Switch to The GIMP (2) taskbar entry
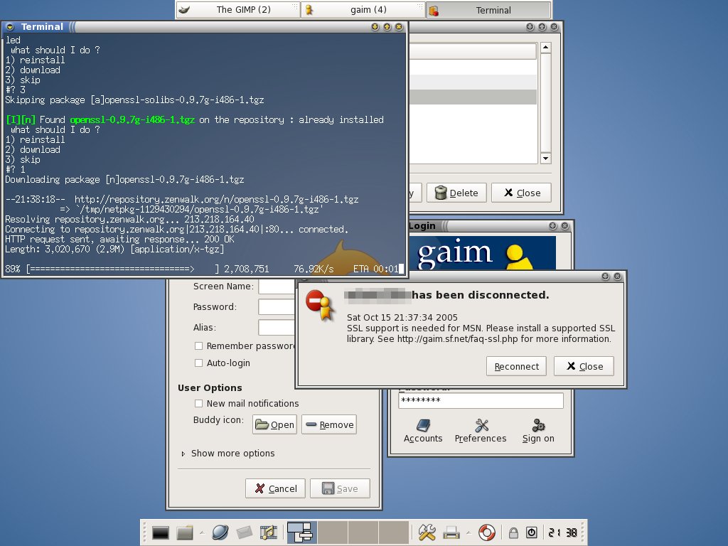The image size is (728, 546). (237, 10)
